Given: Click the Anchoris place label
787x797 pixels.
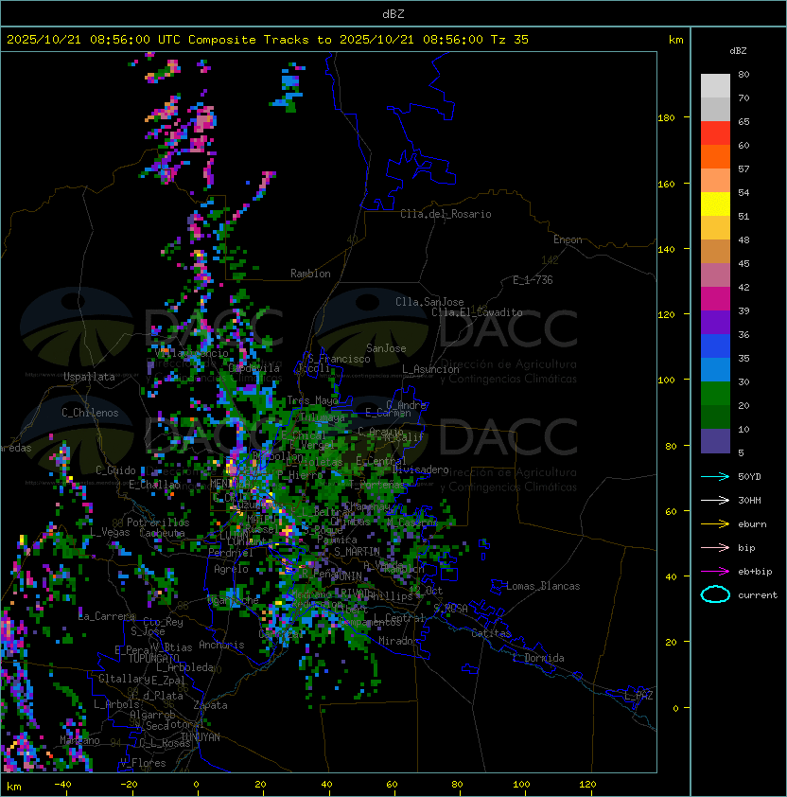Looking at the screenshot, I should pyautogui.click(x=221, y=645).
